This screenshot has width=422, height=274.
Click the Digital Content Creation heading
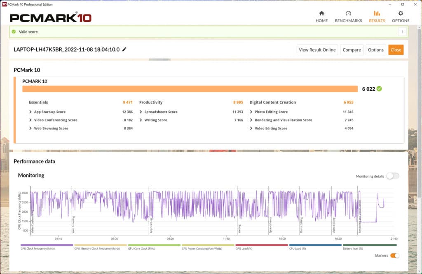273,102
